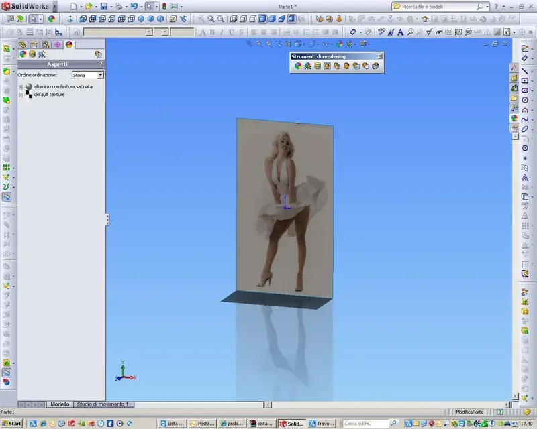
Task: Click the Final Render sphere icon in rendering tools
Action: point(346,66)
